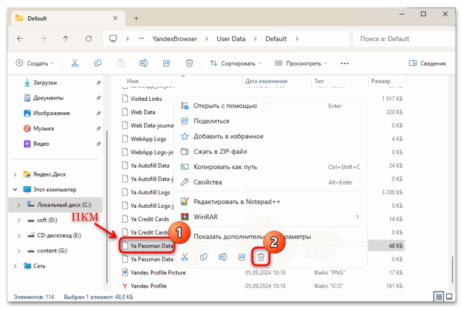Sort by the Размер column header
Image resolution: width=463 pixels, height=309 pixels.
[381, 81]
